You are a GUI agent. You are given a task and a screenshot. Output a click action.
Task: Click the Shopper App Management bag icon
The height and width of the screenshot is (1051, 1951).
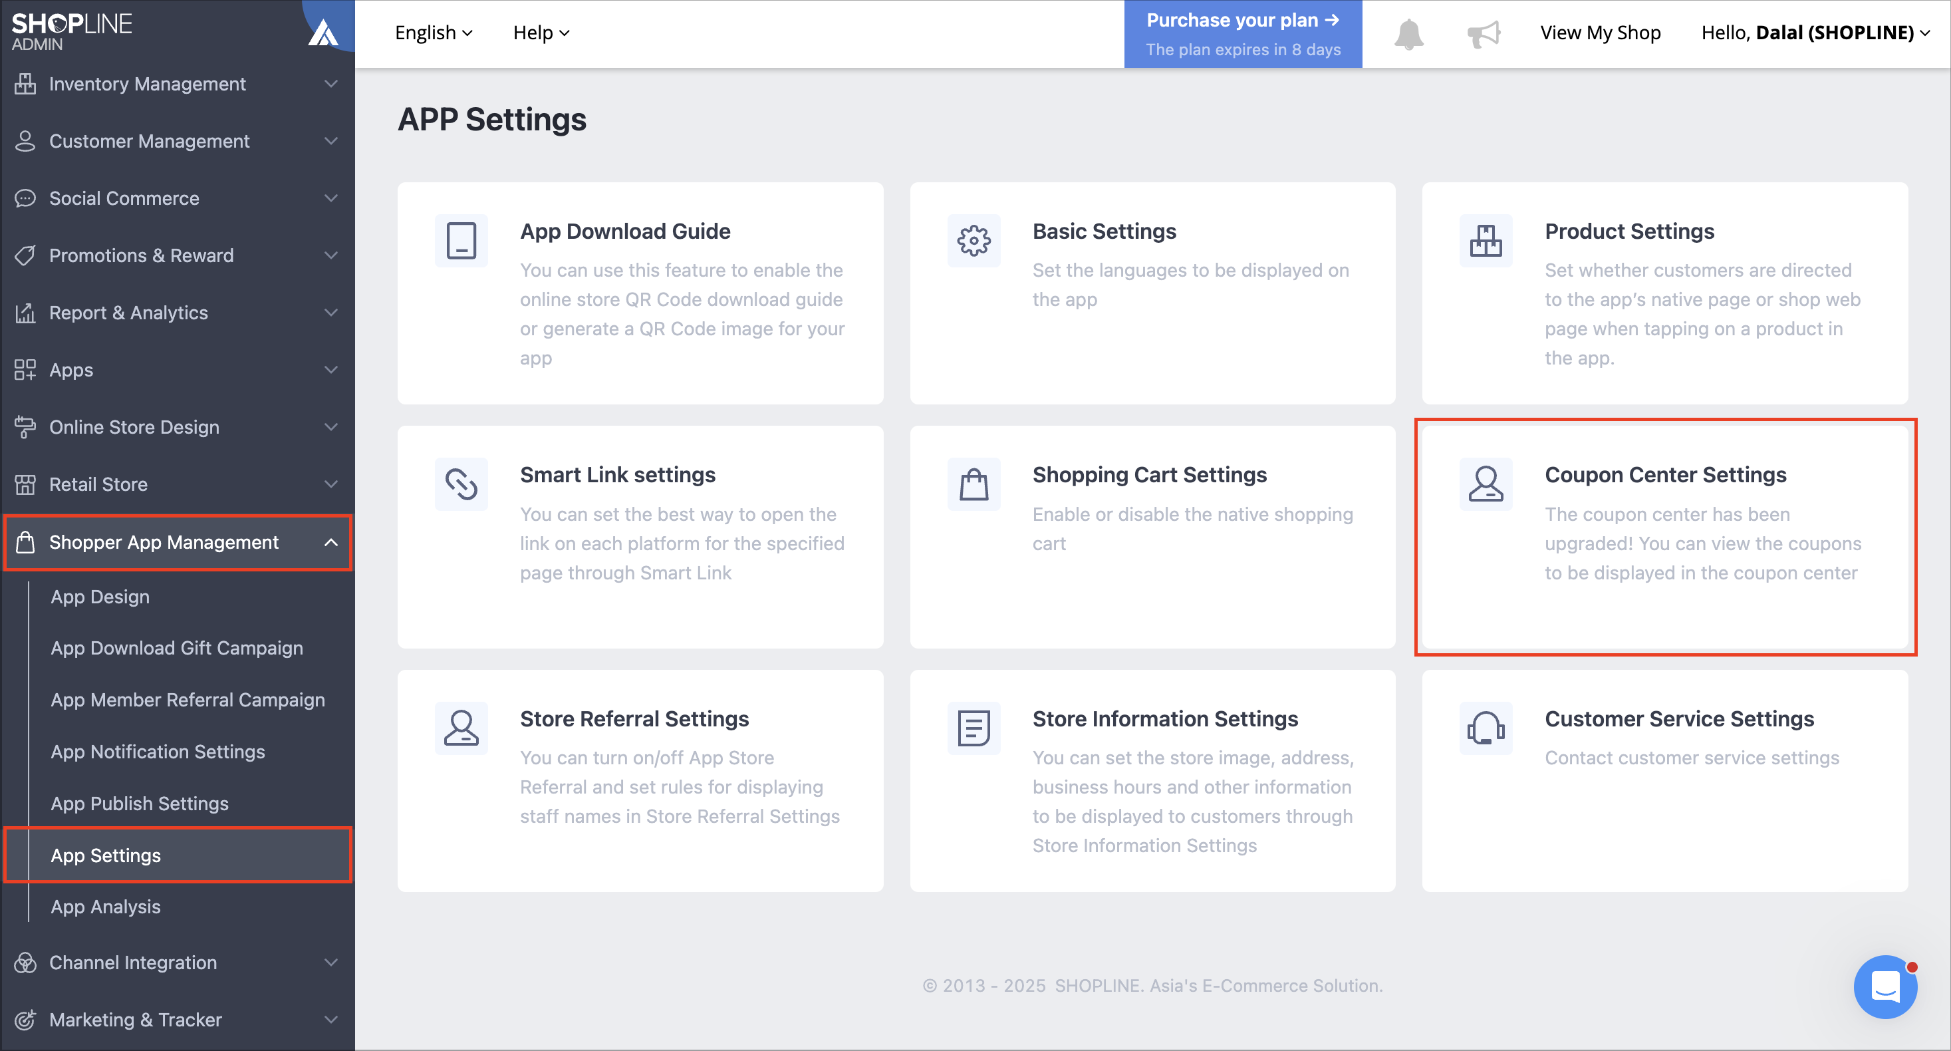coord(25,543)
